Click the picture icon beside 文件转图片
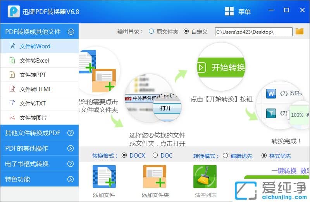The image size is (310, 202). coord(12,118)
